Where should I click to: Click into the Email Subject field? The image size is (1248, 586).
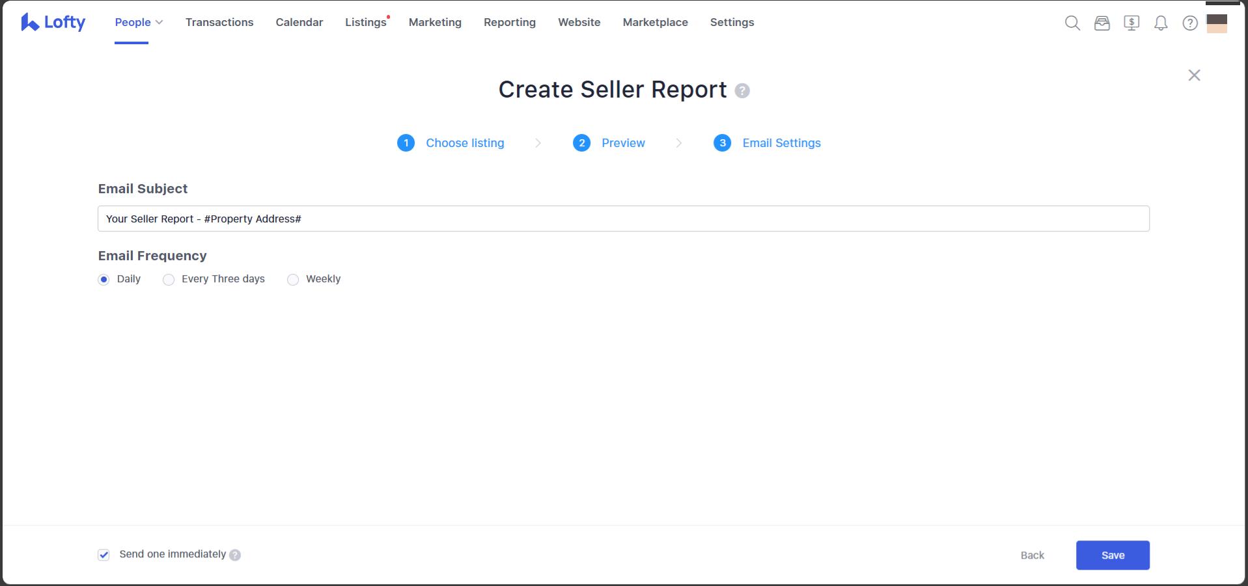[x=623, y=219]
